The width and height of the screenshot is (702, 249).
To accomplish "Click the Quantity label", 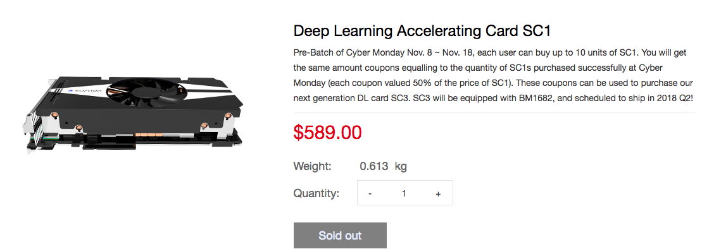I will 317,193.
